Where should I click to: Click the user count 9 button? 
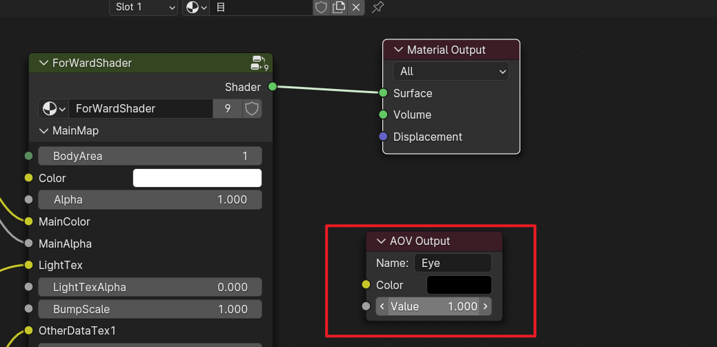pos(228,109)
